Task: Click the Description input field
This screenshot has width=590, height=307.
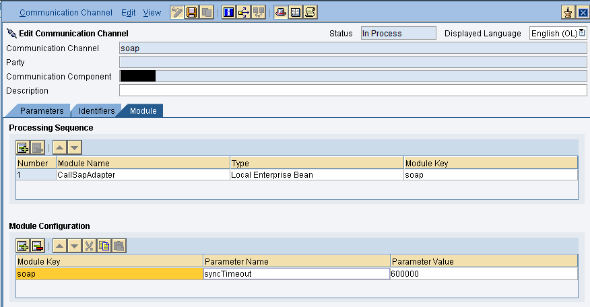Action: click(352, 91)
